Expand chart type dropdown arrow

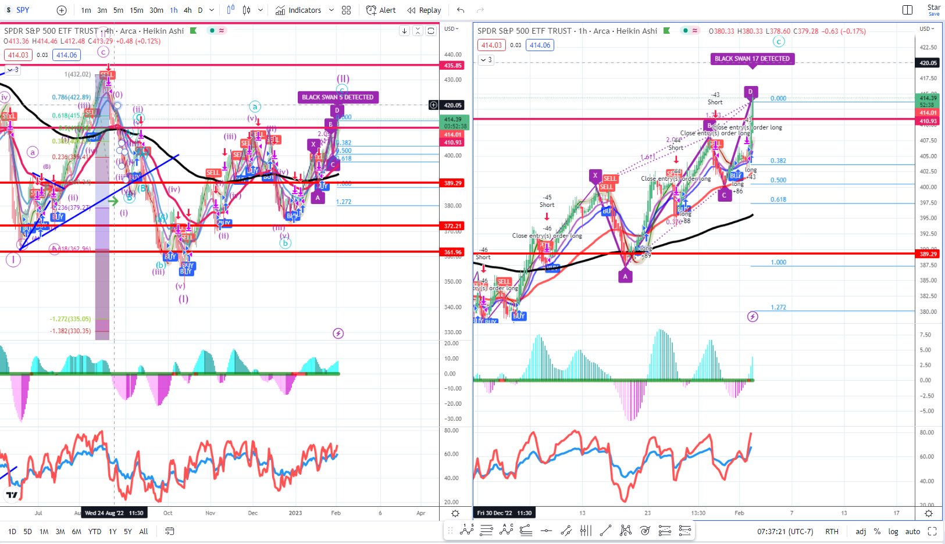coord(261,10)
